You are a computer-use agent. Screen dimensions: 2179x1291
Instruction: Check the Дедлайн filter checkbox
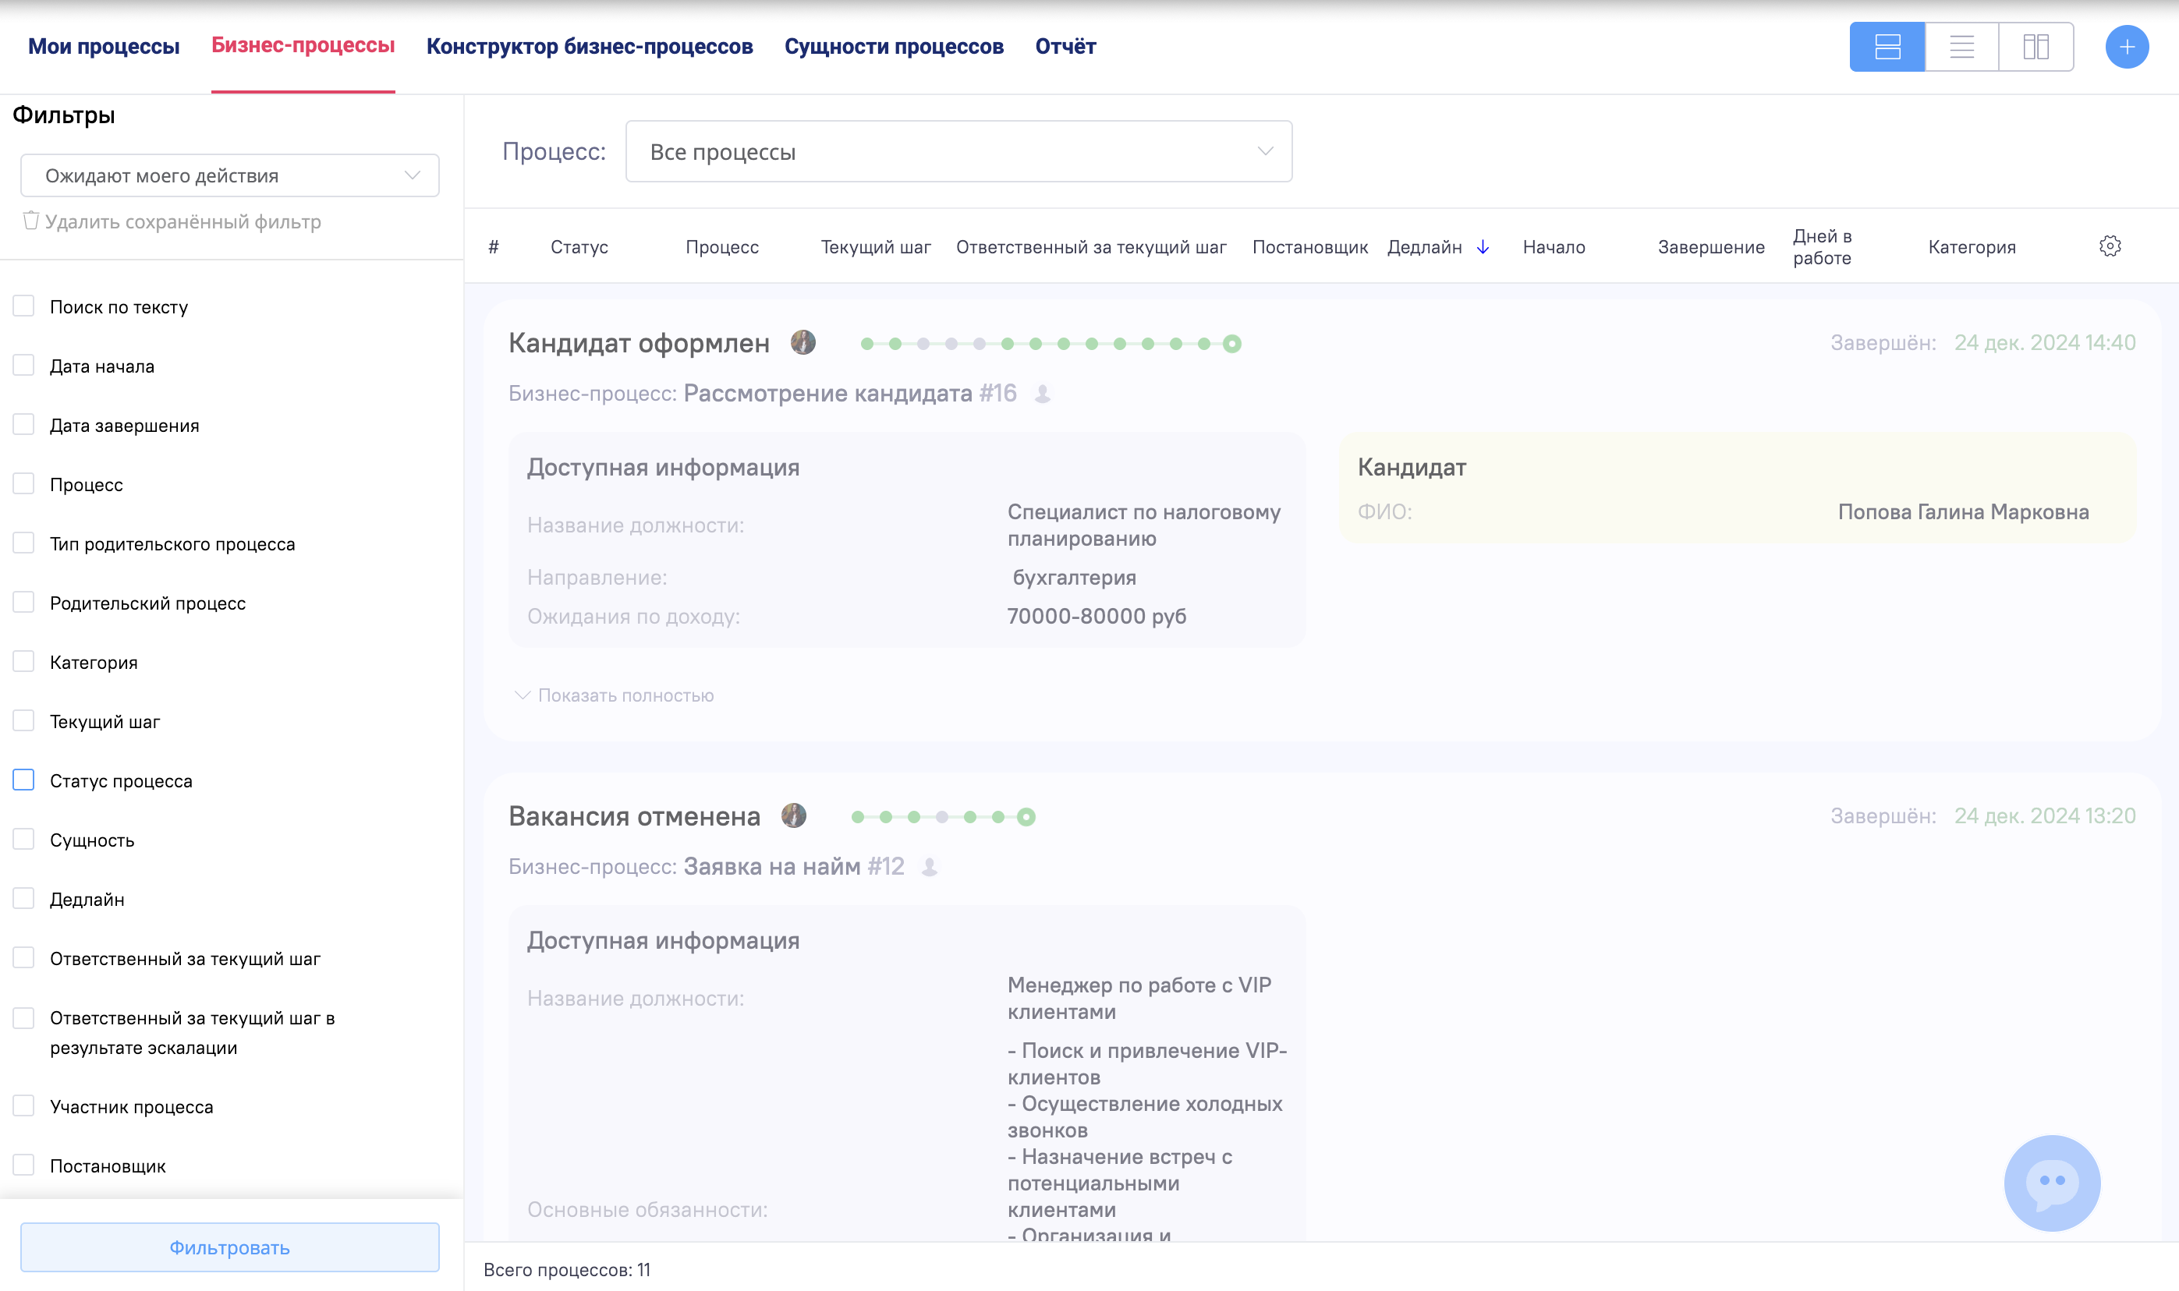click(23, 898)
